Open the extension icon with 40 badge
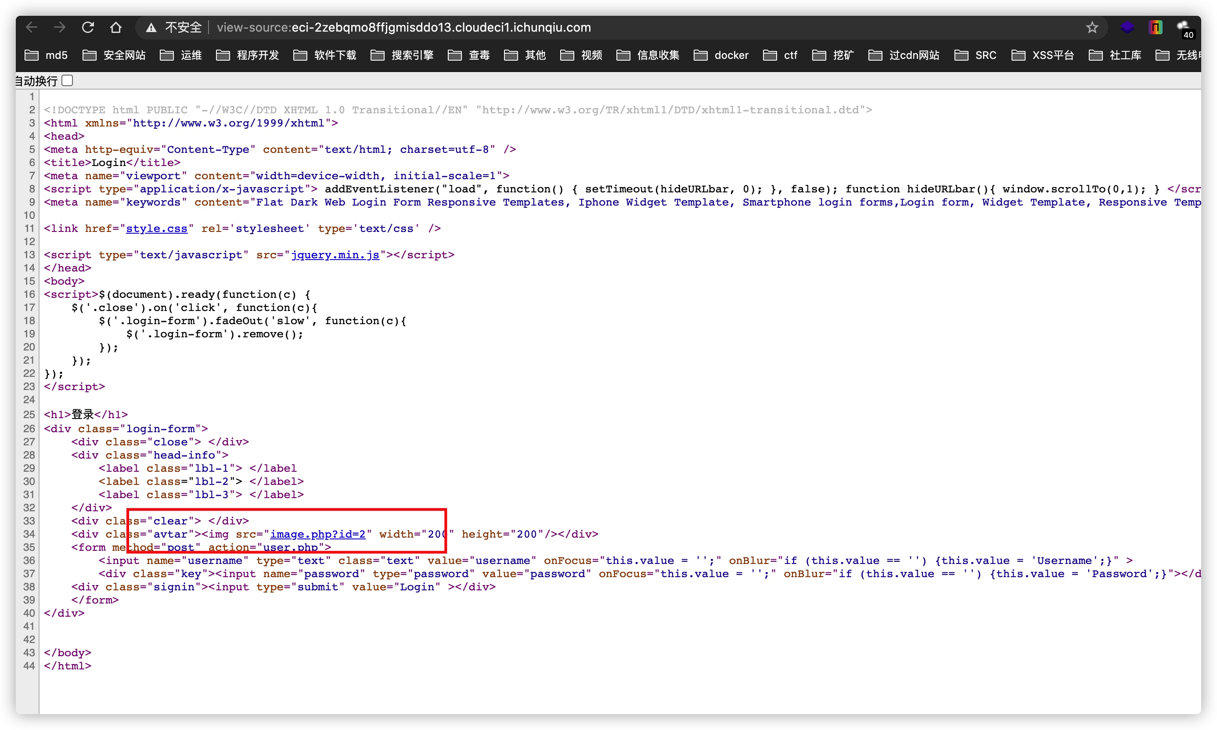 coord(1184,29)
